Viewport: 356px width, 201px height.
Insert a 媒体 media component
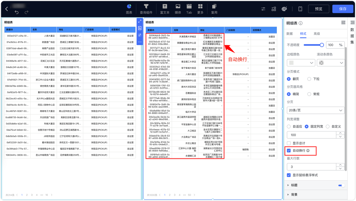click(x=178, y=9)
